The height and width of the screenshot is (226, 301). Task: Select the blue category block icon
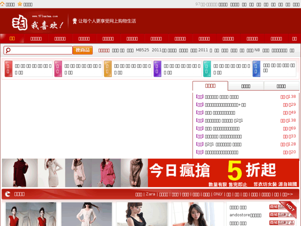[256, 69]
